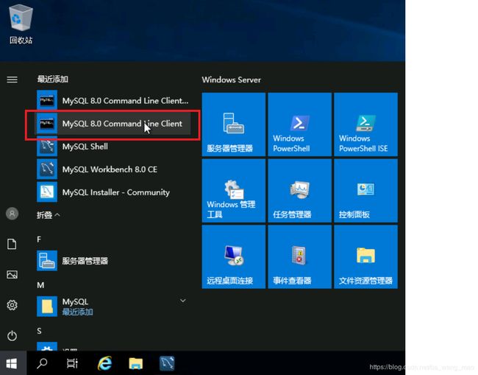Expand the Start menu hamburger navigation
This screenshot has height=375, width=478.
click(13, 80)
